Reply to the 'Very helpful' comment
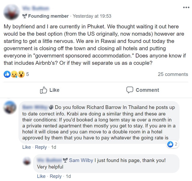This screenshot has height=181, width=192. point(56,176)
